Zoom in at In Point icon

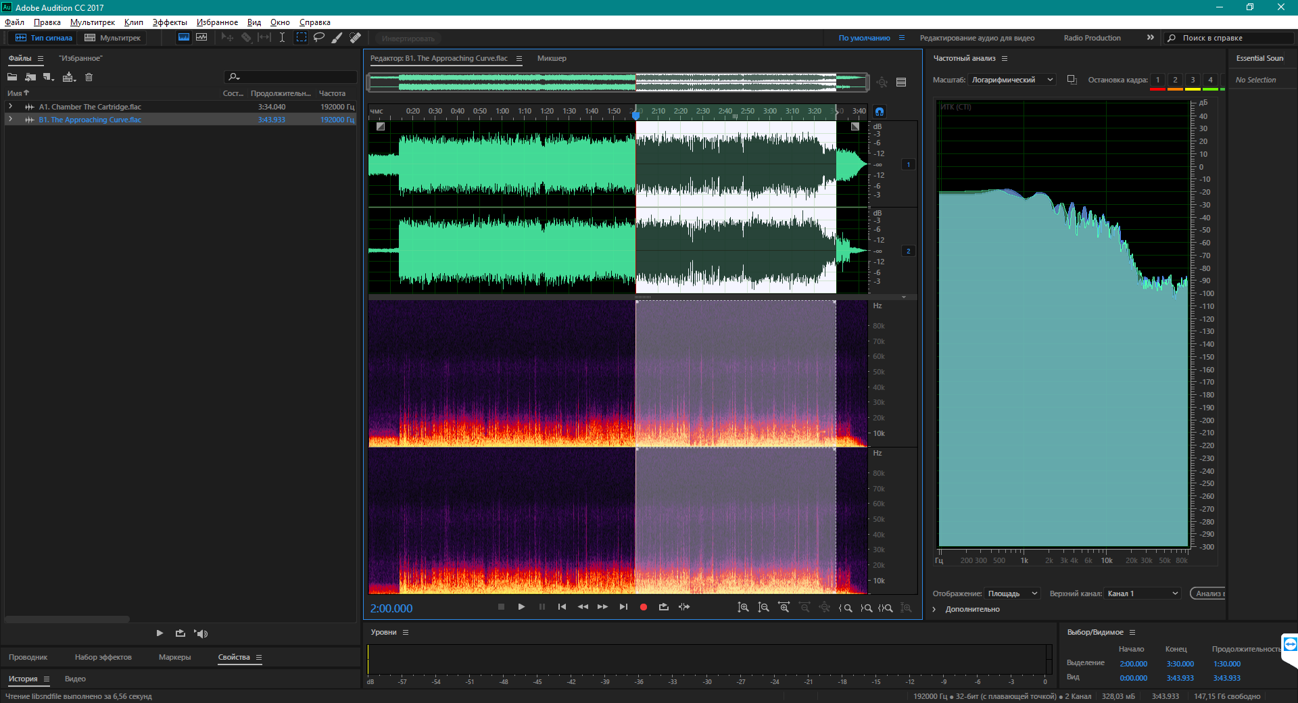pyautogui.click(x=845, y=608)
